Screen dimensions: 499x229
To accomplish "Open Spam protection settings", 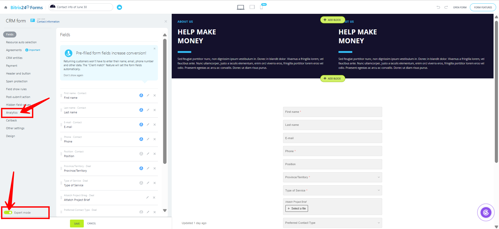I will 17,81.
